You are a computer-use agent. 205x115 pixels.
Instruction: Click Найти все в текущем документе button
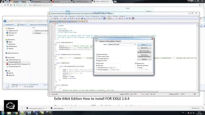144,56
